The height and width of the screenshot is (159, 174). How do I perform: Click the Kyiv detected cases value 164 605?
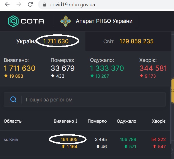click(x=69, y=139)
